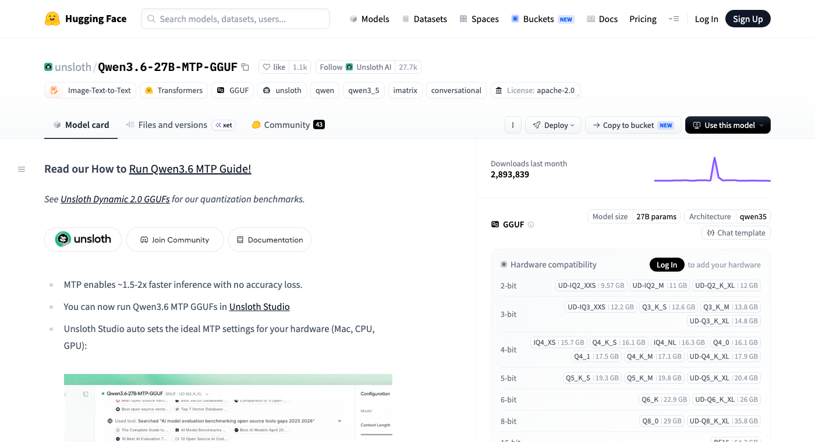
Task: Select the UD-Q4_K_XL 17.9 GB quantization
Action: pos(724,357)
